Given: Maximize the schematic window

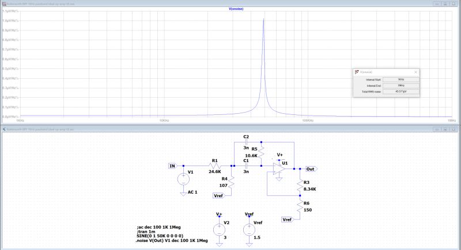Looking at the screenshot, I should (445, 129).
